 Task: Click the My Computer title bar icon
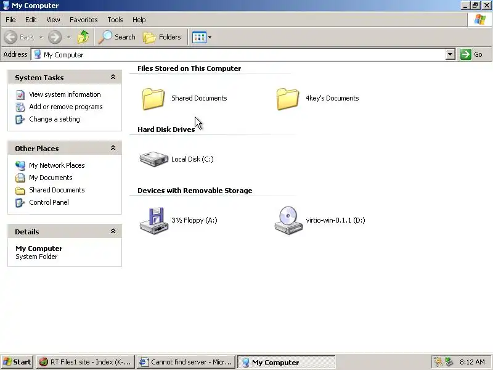(x=6, y=6)
